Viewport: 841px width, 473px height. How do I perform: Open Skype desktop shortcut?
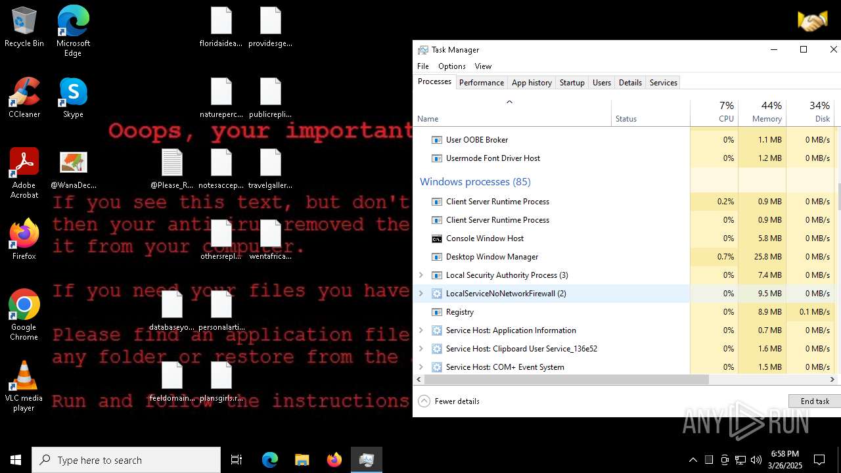[x=73, y=99]
